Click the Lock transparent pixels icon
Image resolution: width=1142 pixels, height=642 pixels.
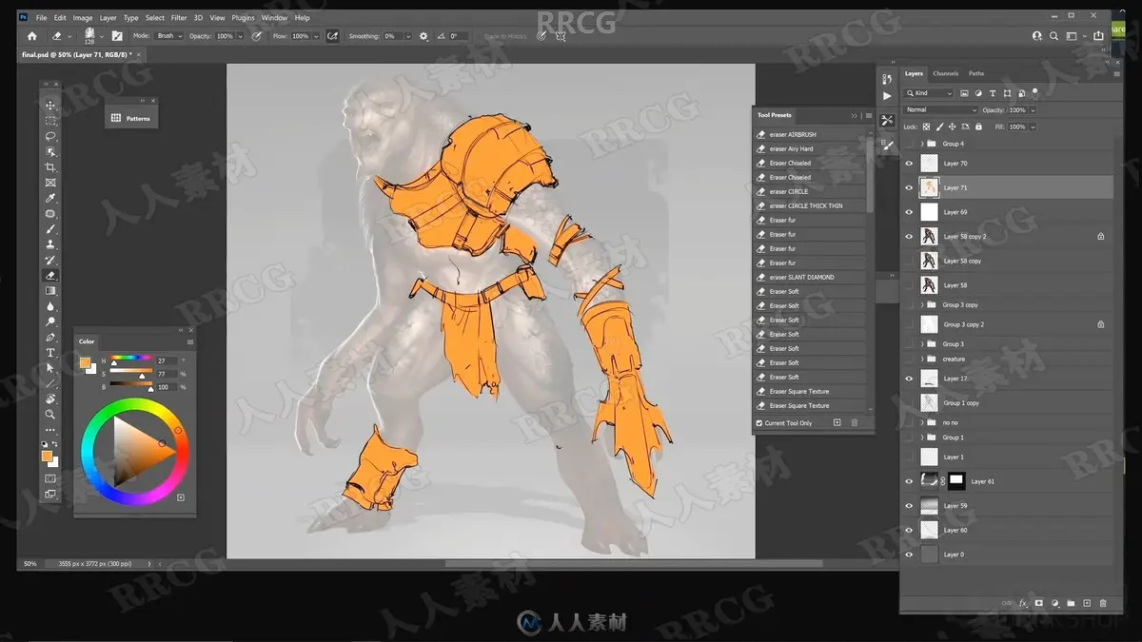pyautogui.click(x=927, y=126)
